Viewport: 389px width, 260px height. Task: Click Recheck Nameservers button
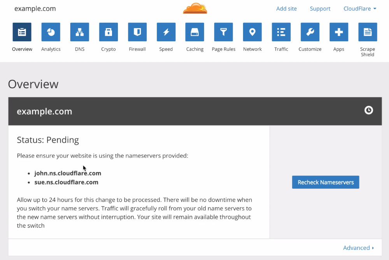(326, 182)
